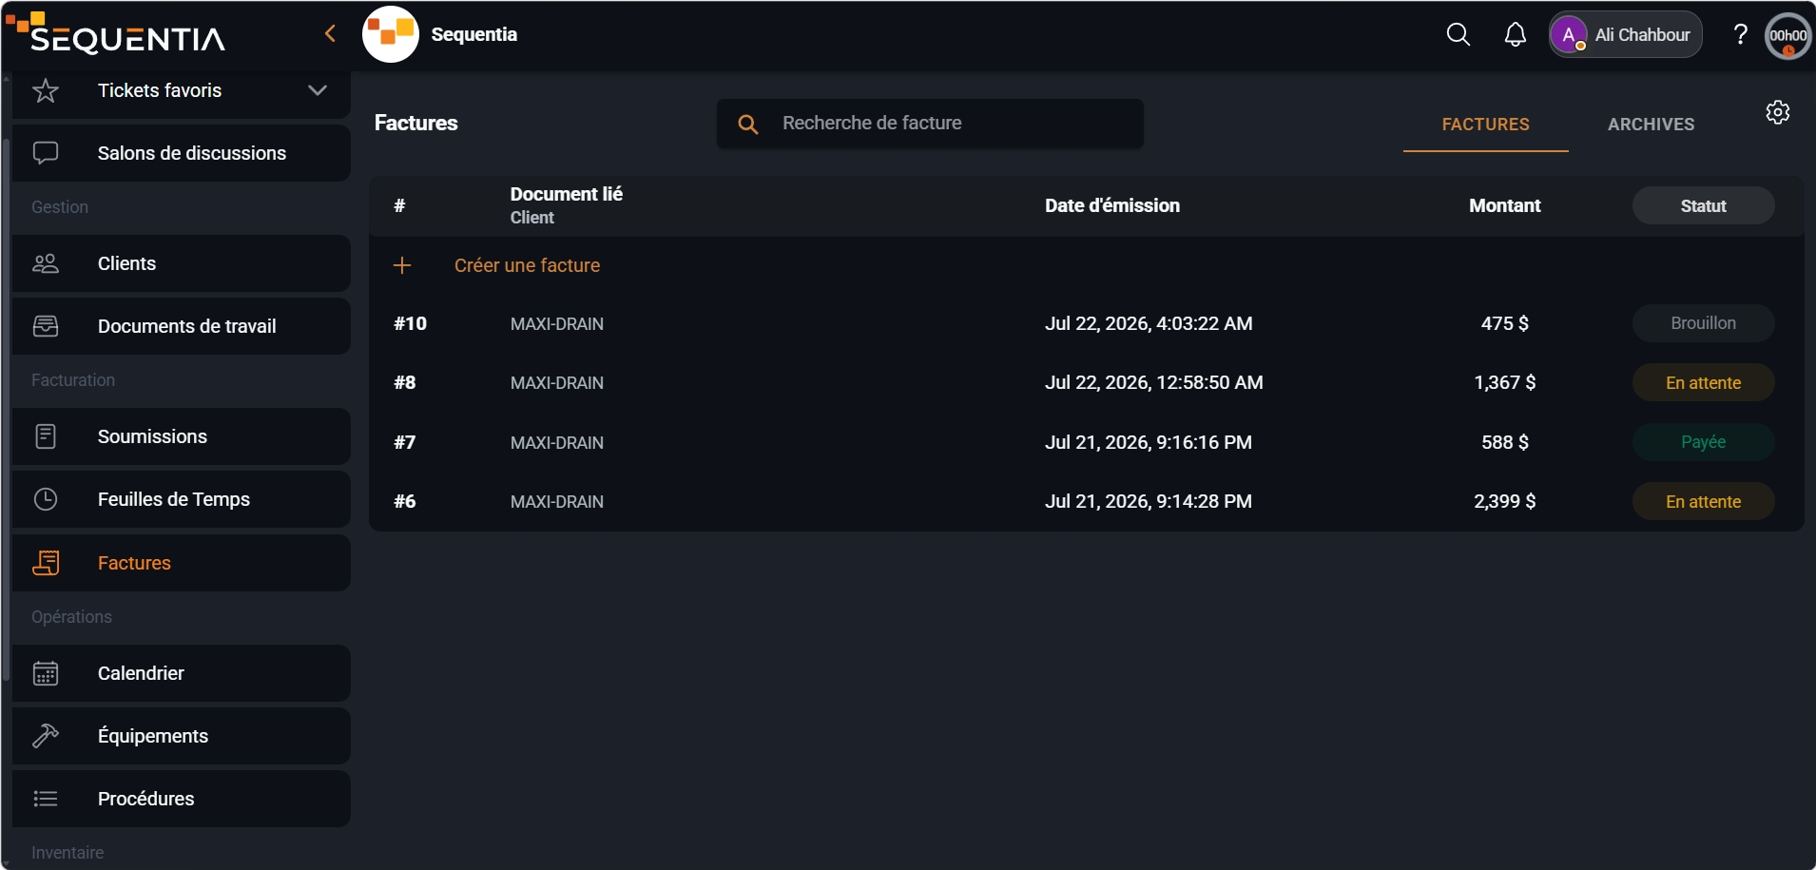Go to Feuilles de Temps
Screen dimensions: 1816x870
pyautogui.click(x=182, y=499)
